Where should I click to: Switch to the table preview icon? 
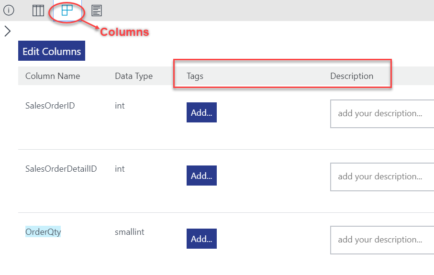click(38, 10)
